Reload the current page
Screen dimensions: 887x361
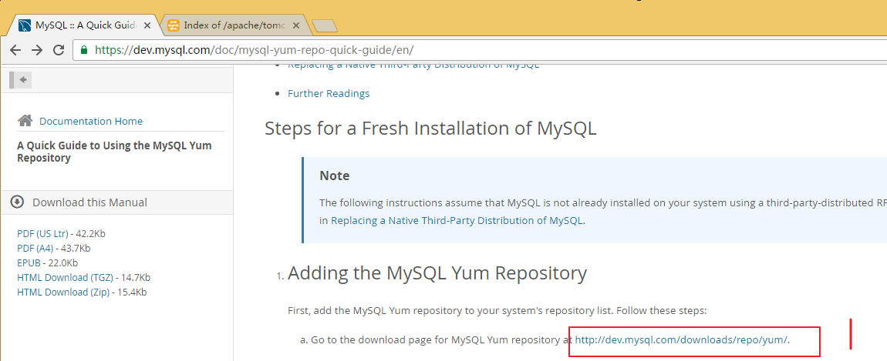59,50
